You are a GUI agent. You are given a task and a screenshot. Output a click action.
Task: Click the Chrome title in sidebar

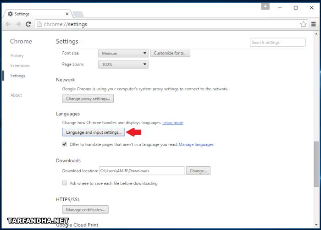pyautogui.click(x=21, y=41)
